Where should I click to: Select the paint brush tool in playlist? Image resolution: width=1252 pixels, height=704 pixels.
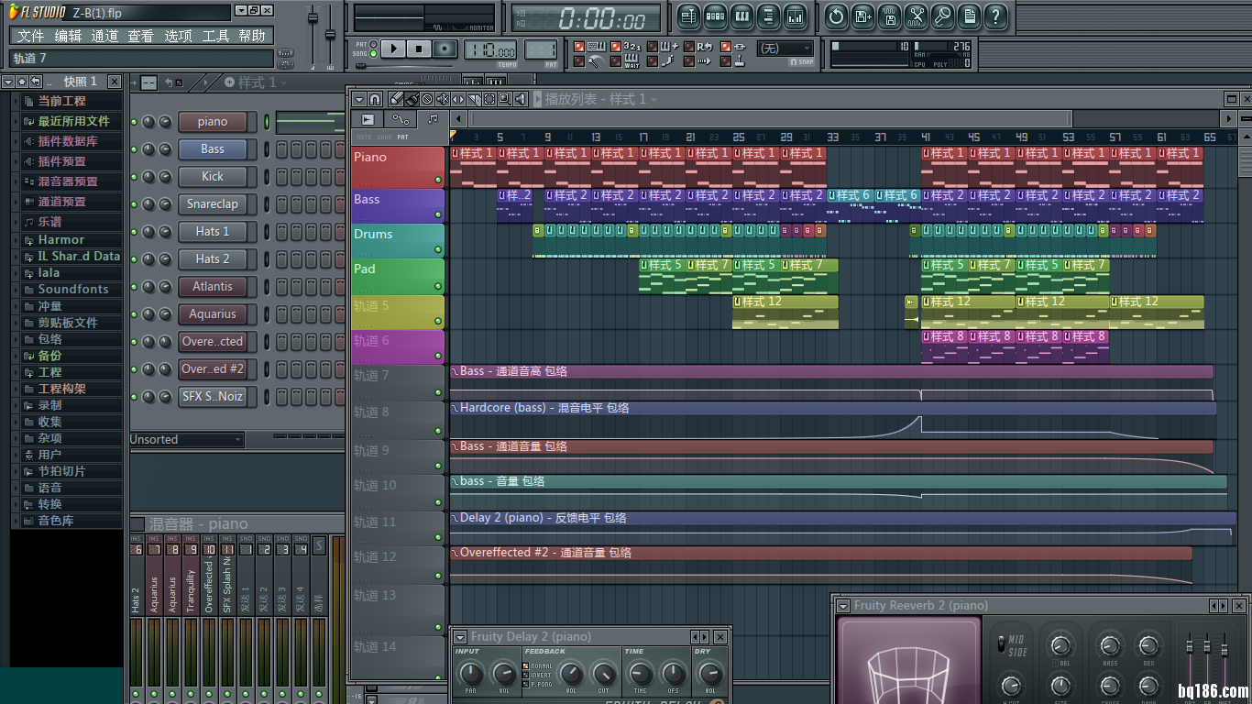point(412,99)
